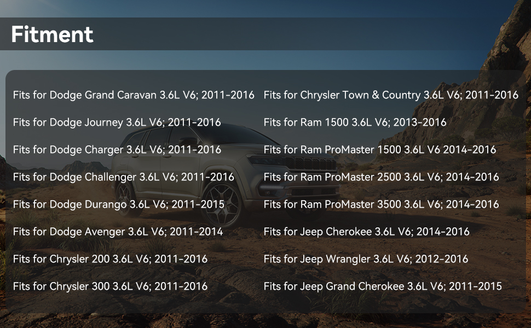Click the Chrysler 300 3.6L V6 entry

[x=110, y=286]
